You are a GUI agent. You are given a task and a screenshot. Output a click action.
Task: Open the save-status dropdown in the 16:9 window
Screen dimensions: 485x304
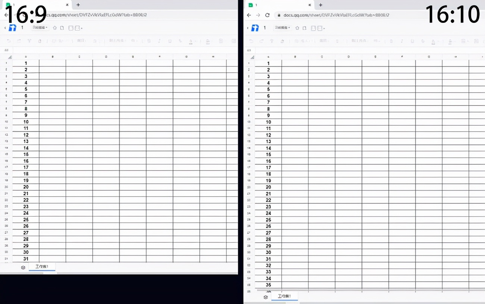tap(40, 28)
